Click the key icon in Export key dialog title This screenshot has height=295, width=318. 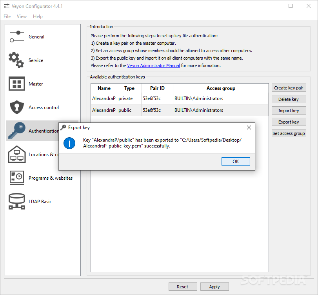(63, 127)
